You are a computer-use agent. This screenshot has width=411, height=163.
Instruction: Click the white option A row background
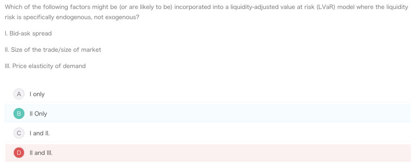[x=208, y=94]
